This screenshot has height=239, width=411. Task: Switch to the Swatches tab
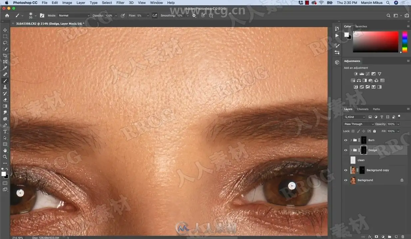click(x=361, y=26)
